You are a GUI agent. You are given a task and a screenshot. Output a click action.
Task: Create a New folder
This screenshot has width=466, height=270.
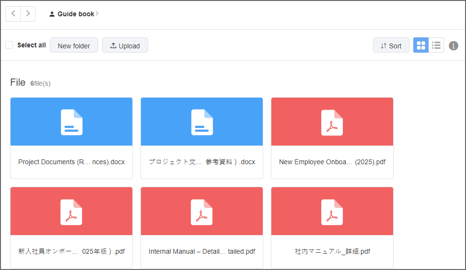point(74,45)
